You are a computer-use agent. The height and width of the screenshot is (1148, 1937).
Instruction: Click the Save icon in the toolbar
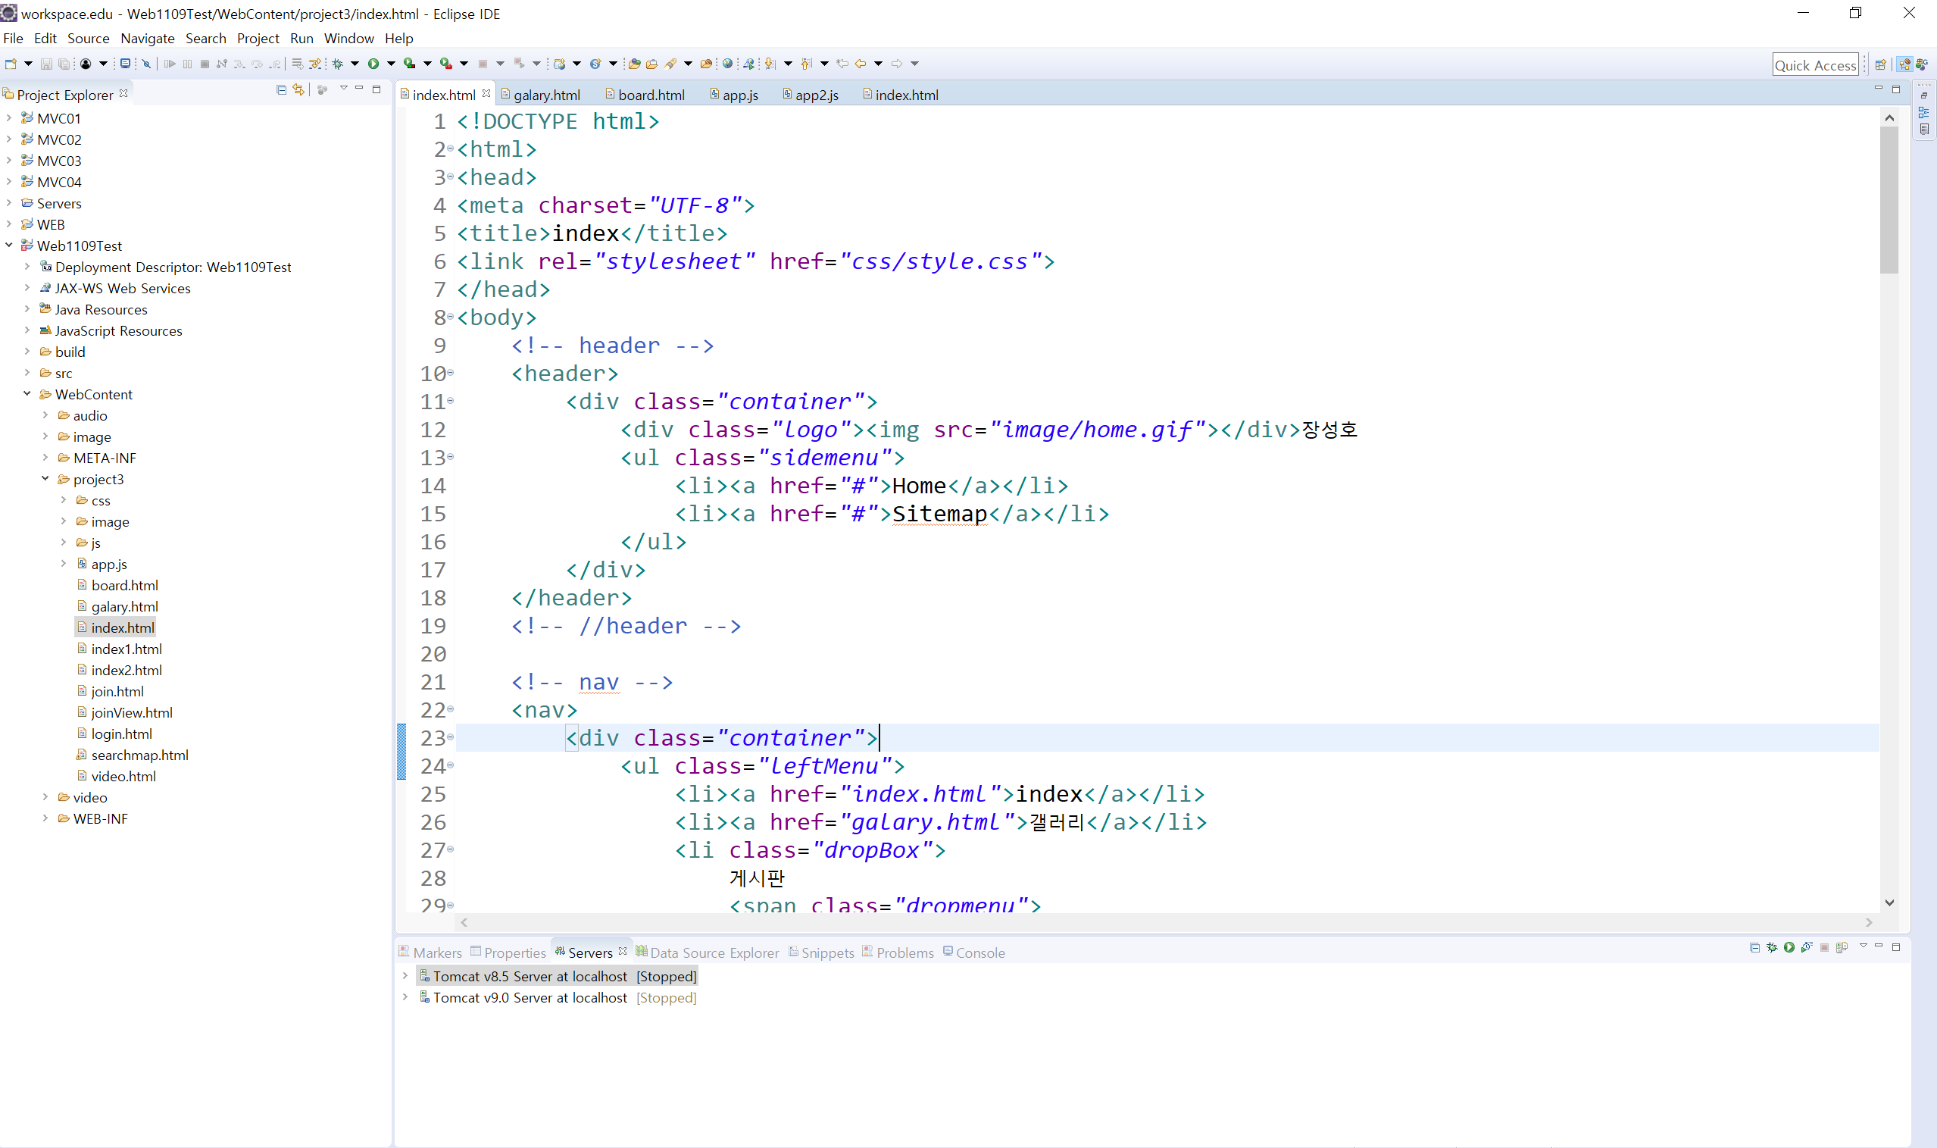point(46,64)
